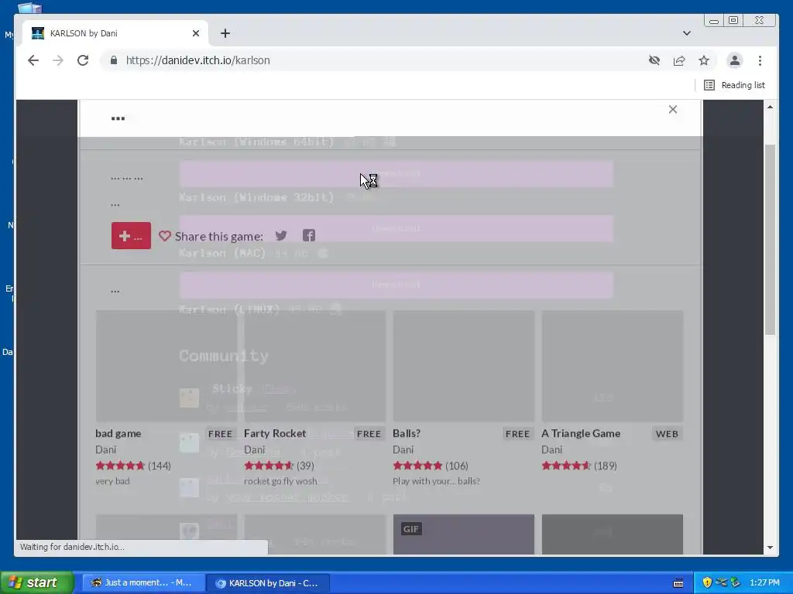This screenshot has height=594, width=793.
Task: Open the Farty Rocket thumbnail
Action: (314, 366)
